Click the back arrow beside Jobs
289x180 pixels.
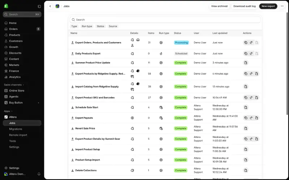(x=50, y=6)
